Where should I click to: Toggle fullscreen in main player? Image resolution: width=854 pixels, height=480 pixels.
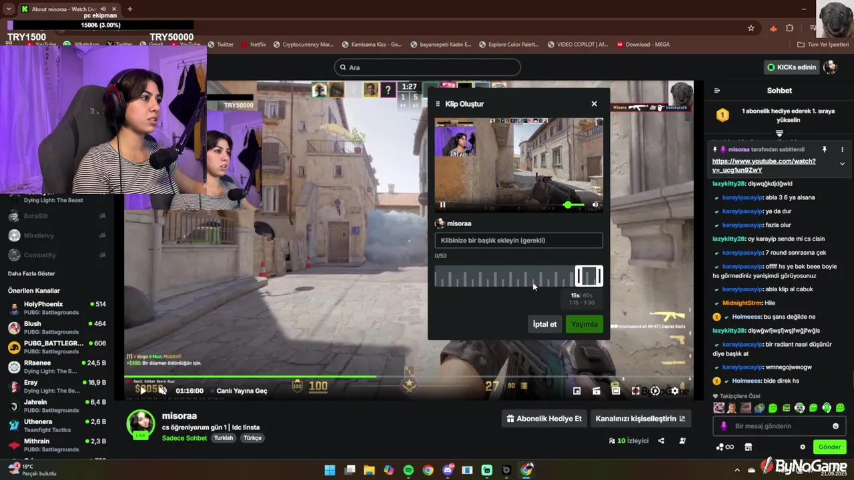pyautogui.click(x=636, y=391)
